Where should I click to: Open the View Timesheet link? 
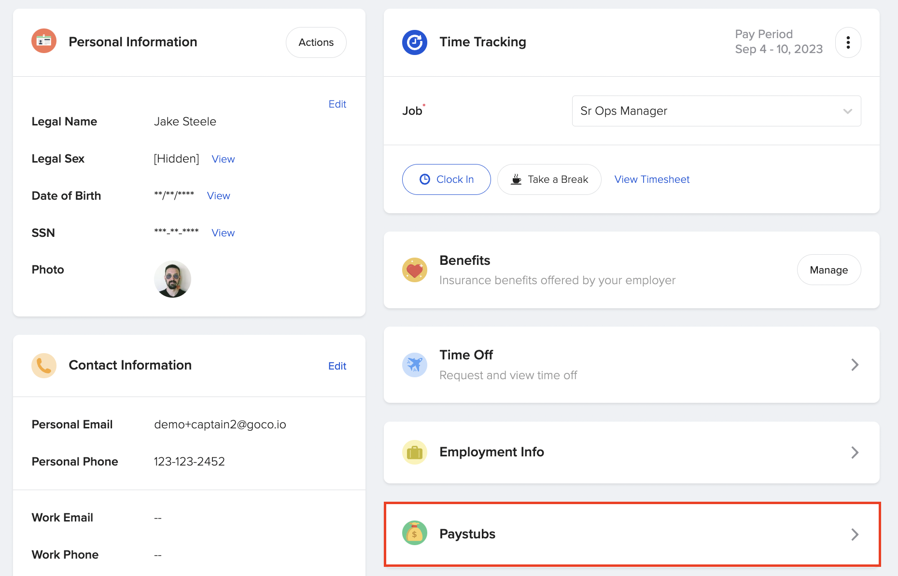tap(652, 179)
